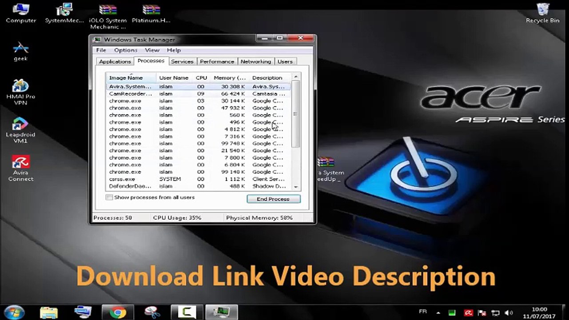Image resolution: width=569 pixels, height=320 pixels.
Task: Select the csrss.exe process row
Action: click(x=199, y=179)
